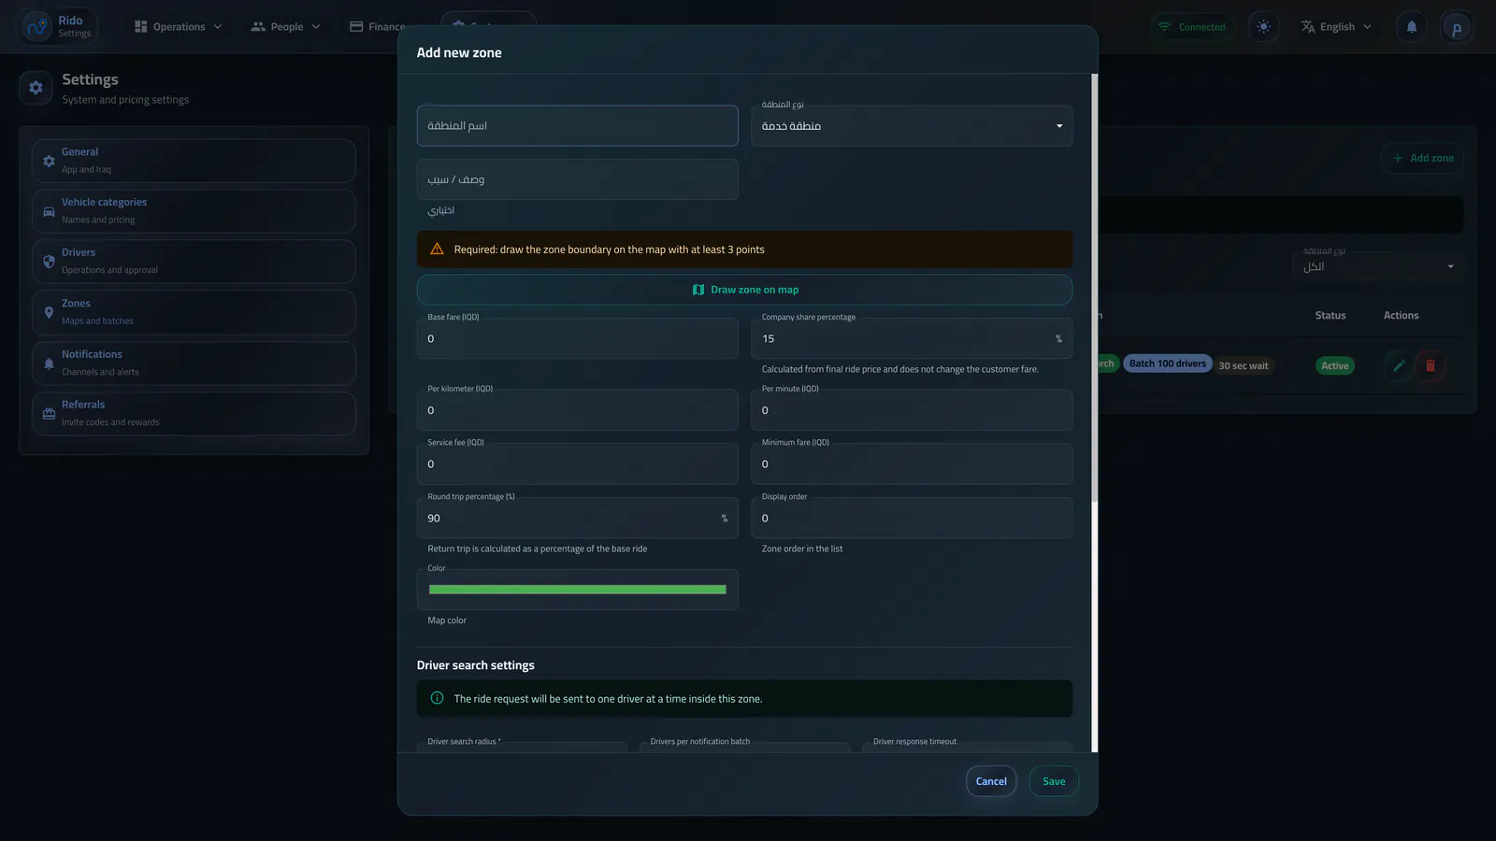Viewport: 1496px width, 841px height.
Task: Edit the zone with pencil icon
Action: 1399,365
